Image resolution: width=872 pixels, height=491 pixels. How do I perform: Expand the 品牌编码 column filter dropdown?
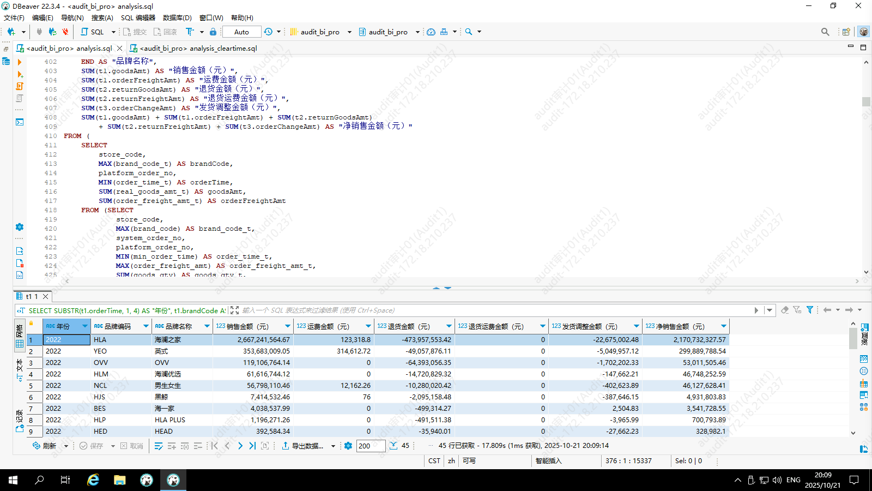click(x=146, y=326)
